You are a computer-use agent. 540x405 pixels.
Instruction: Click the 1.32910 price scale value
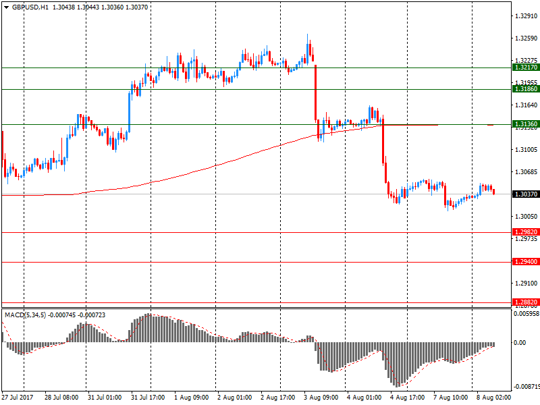[526, 16]
